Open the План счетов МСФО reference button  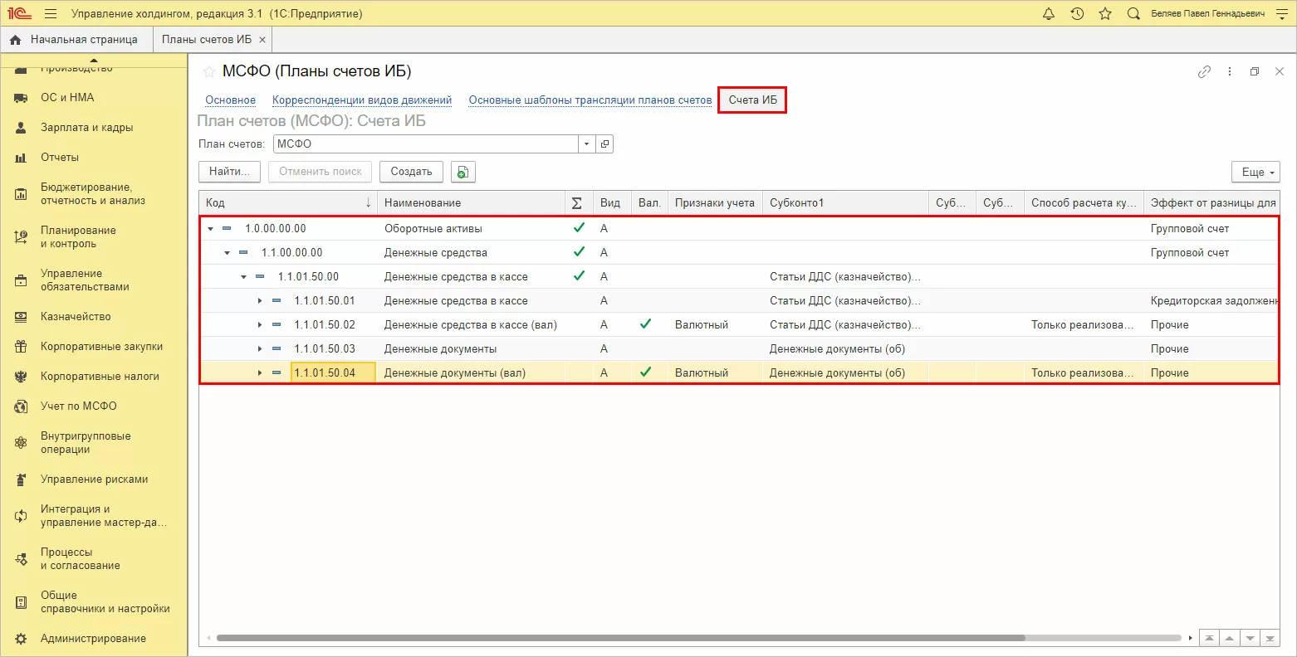coord(605,144)
